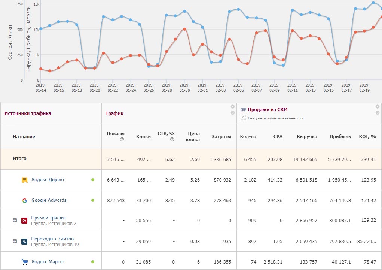The image size is (382, 270).
Task: Click Переходы с сайтов revenue 2 659 435
Action: 306,241
